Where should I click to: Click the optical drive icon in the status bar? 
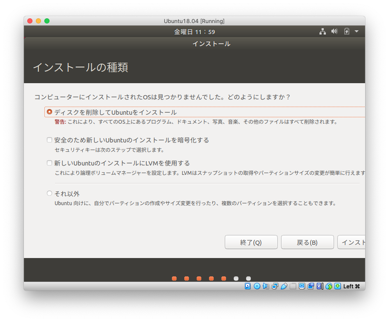click(257, 286)
